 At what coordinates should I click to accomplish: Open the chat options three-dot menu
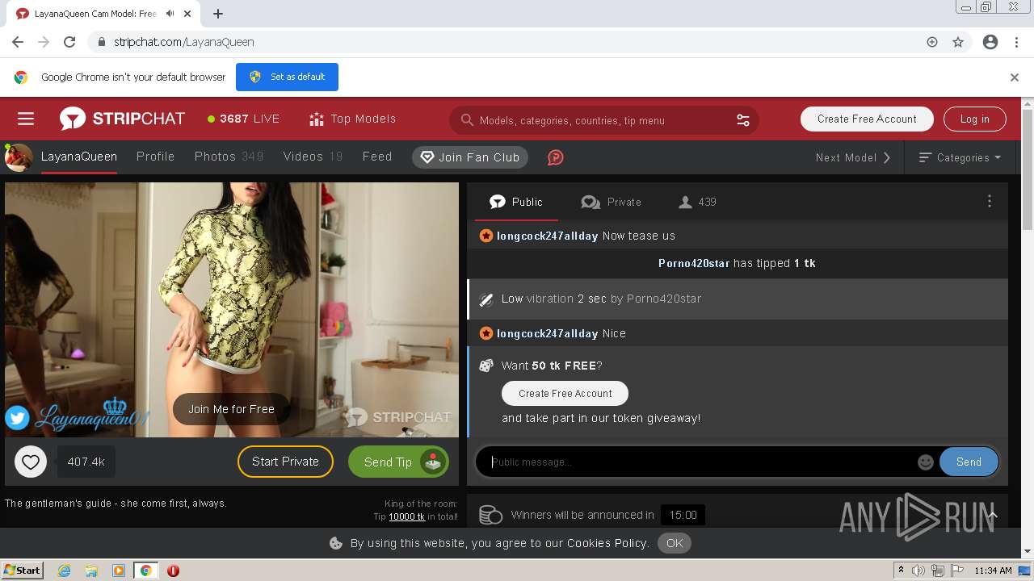990,202
